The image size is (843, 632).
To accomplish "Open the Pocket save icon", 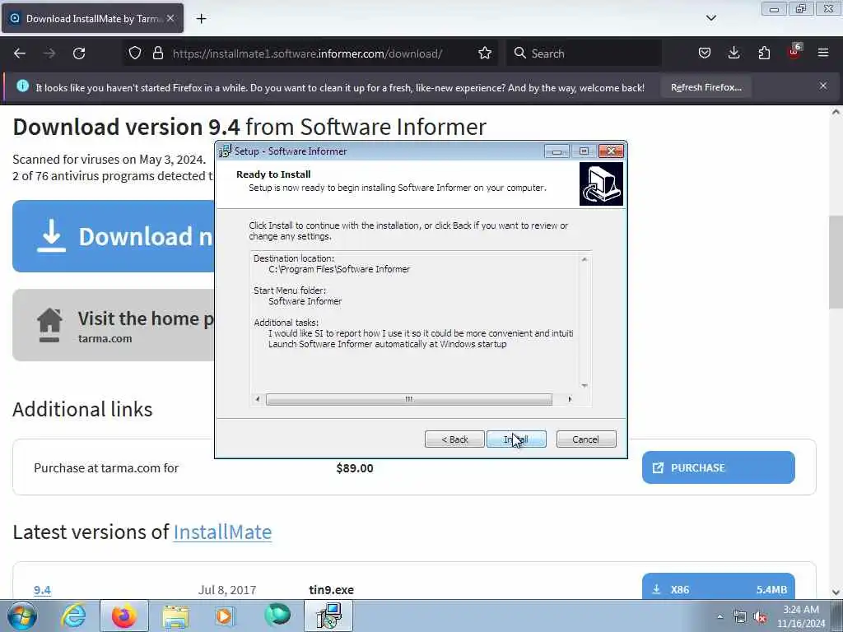I will [x=705, y=53].
